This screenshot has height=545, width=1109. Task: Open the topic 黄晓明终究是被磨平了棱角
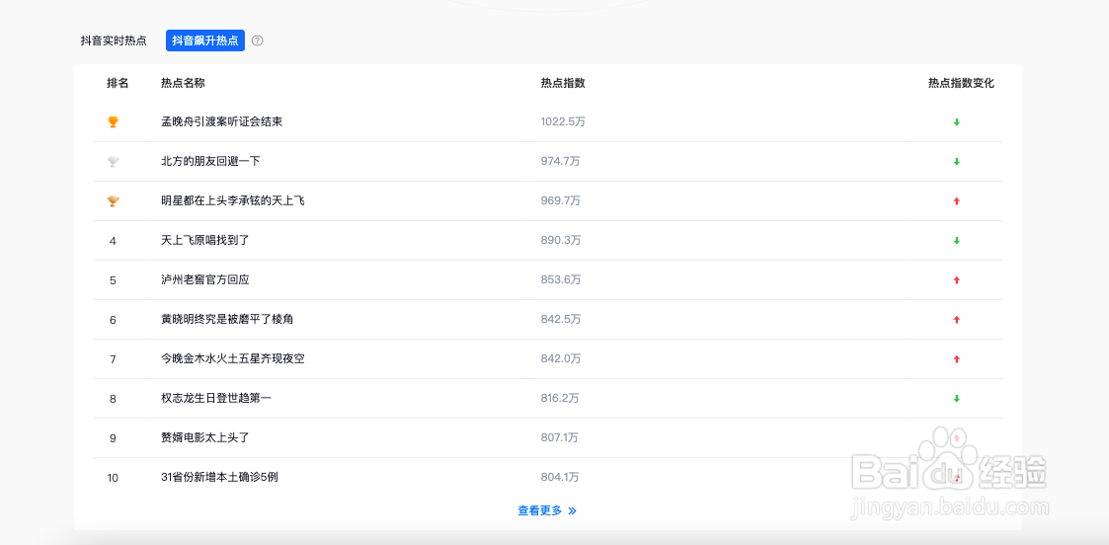tap(227, 320)
